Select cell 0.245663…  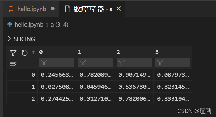click(x=57, y=75)
